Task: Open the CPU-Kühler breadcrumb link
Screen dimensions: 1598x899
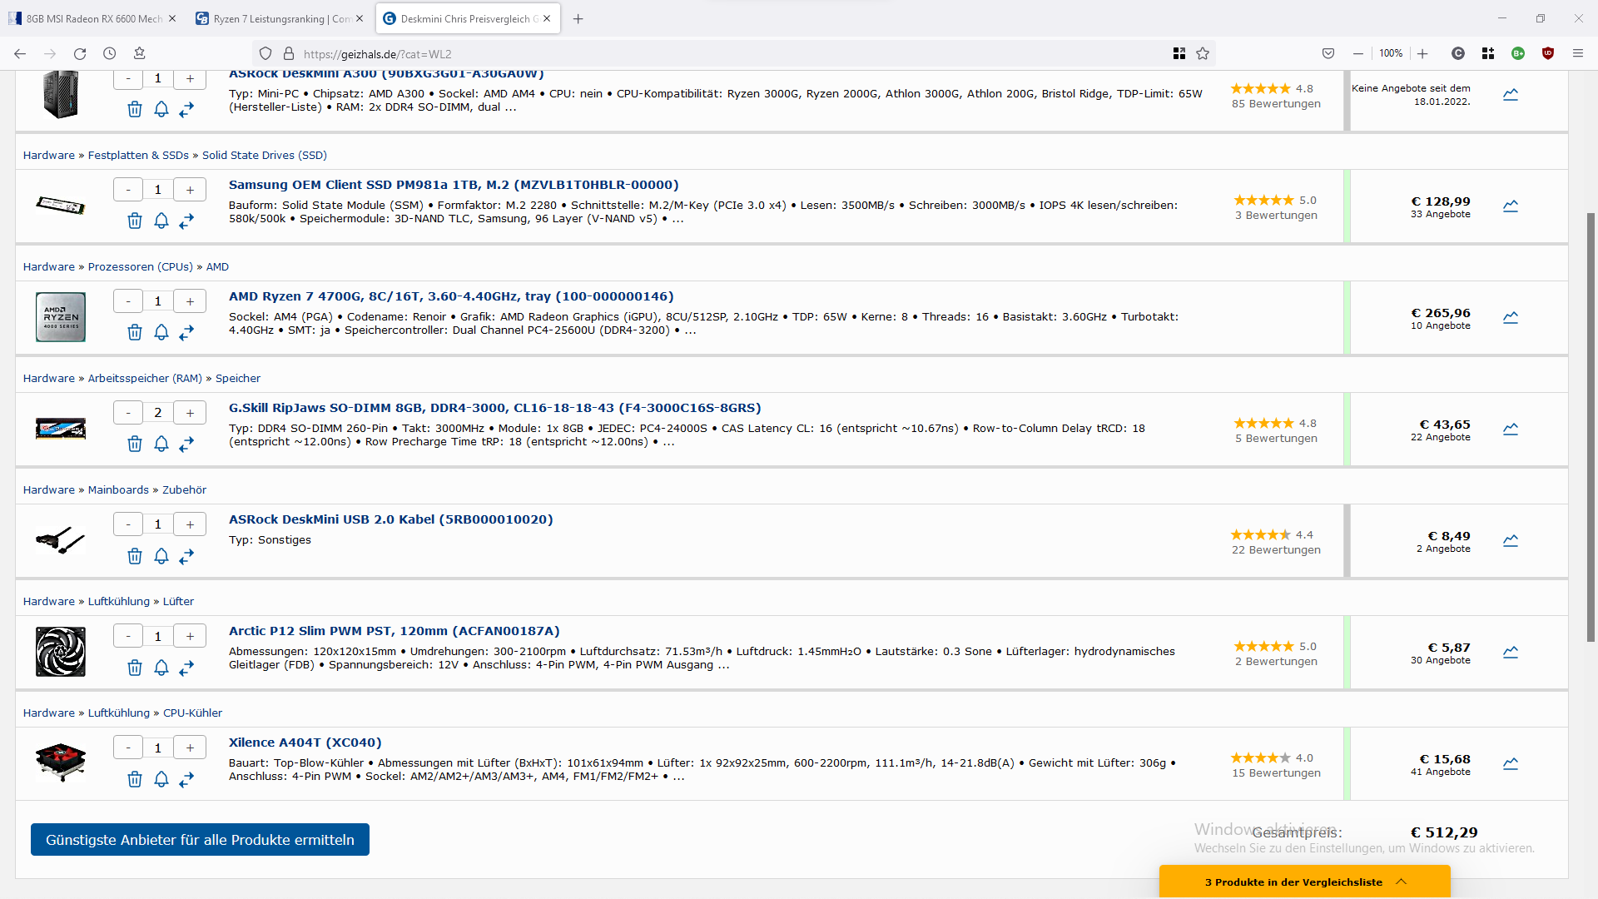Action: click(x=192, y=713)
